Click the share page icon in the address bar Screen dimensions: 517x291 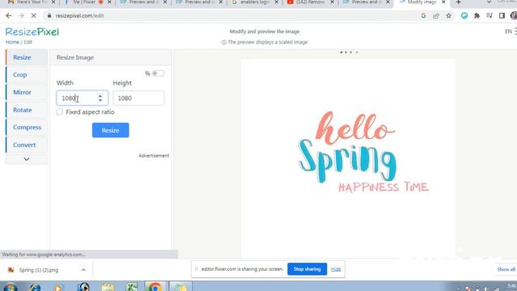pos(436,15)
